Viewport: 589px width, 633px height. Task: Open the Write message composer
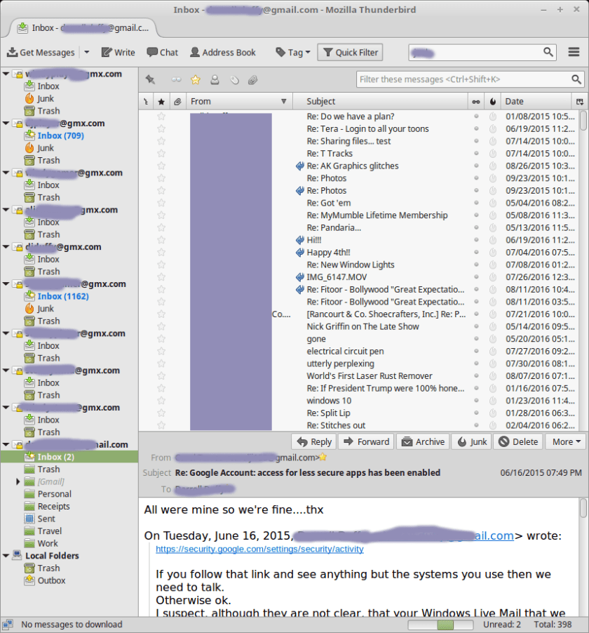pos(118,52)
